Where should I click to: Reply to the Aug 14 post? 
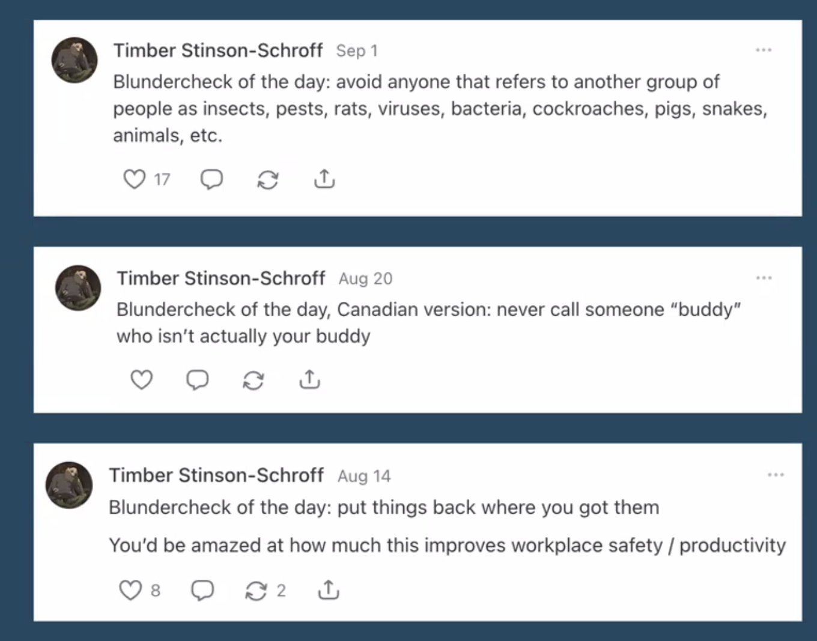click(202, 591)
